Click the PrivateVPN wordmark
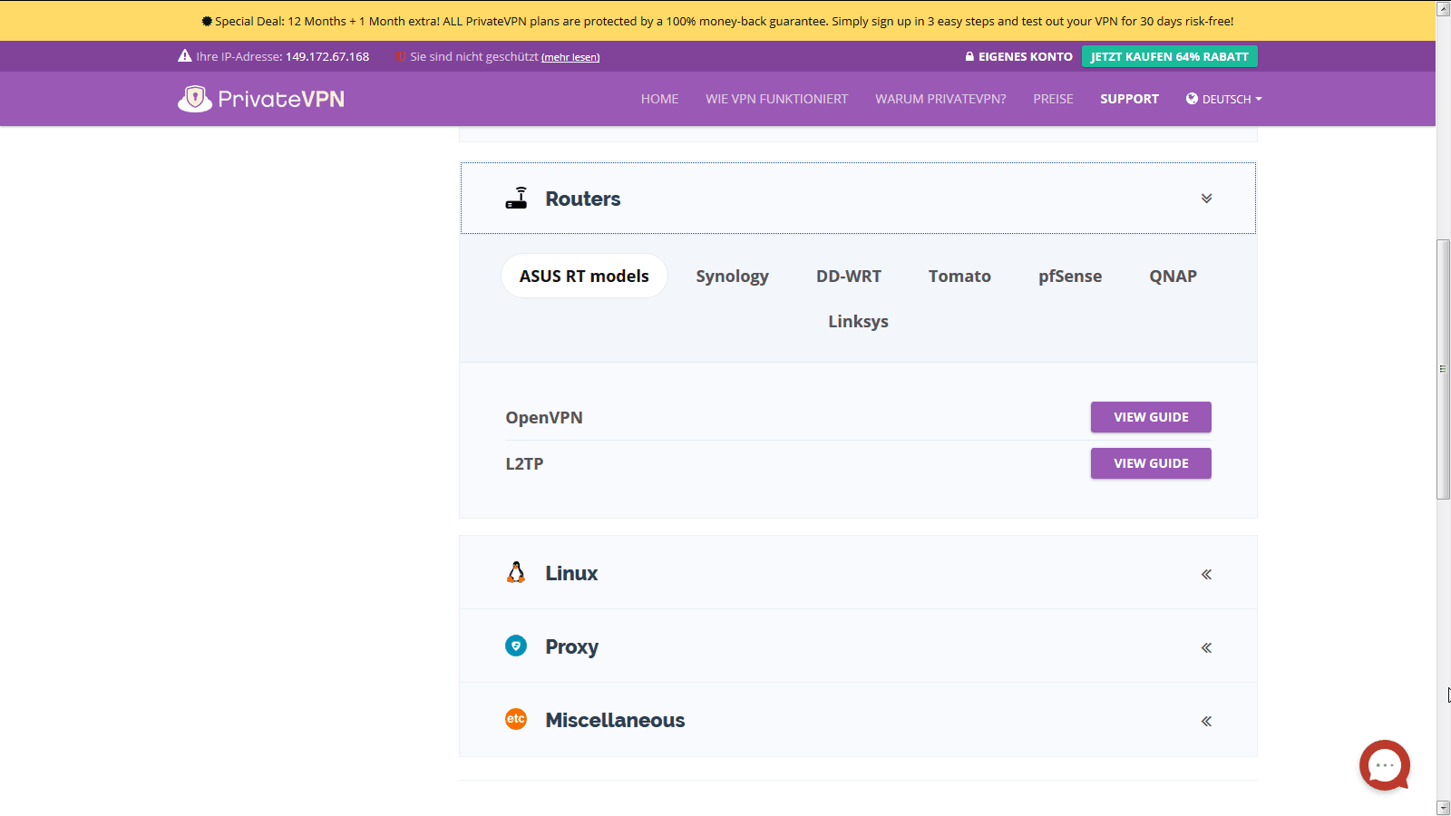 click(x=281, y=99)
